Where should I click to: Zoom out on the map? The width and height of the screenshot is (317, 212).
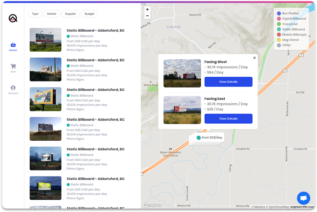[x=147, y=15]
